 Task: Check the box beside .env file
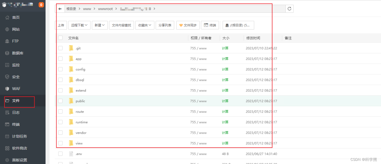60,154
